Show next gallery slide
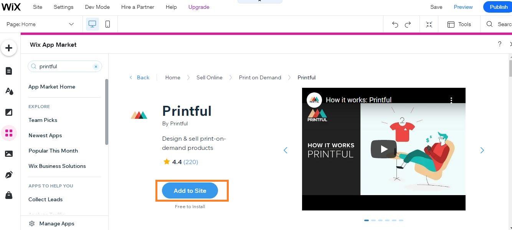The width and height of the screenshot is (512, 230). pyautogui.click(x=482, y=150)
